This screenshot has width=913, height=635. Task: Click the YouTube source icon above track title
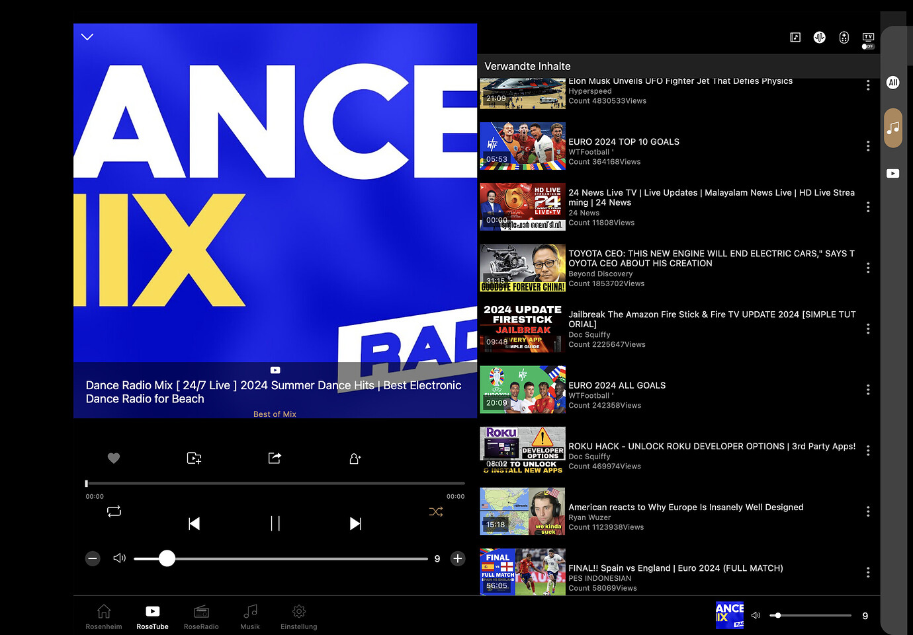(x=275, y=370)
